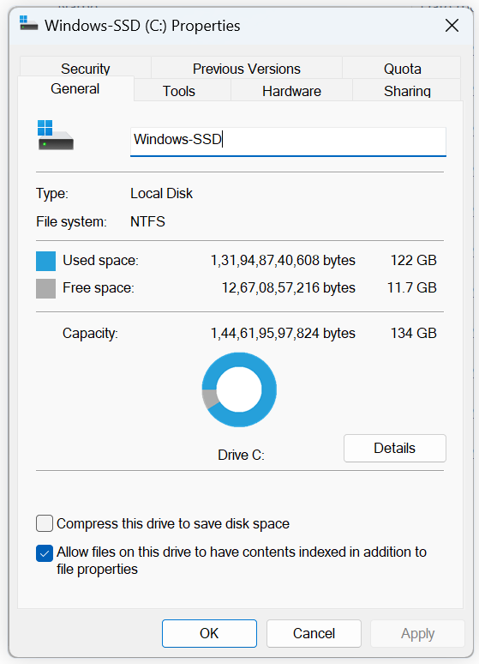Viewport: 479px width, 664px height.
Task: Click the 'Local Disk' type value
Action: pyautogui.click(x=161, y=193)
